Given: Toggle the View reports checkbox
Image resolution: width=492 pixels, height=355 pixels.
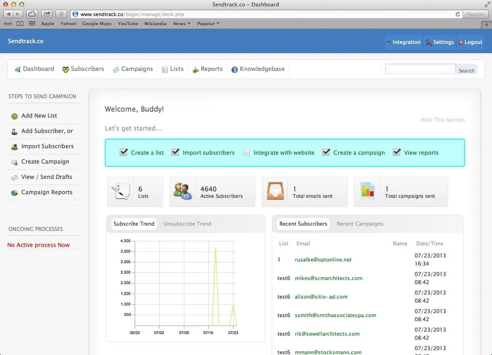Looking at the screenshot, I should click(x=396, y=152).
